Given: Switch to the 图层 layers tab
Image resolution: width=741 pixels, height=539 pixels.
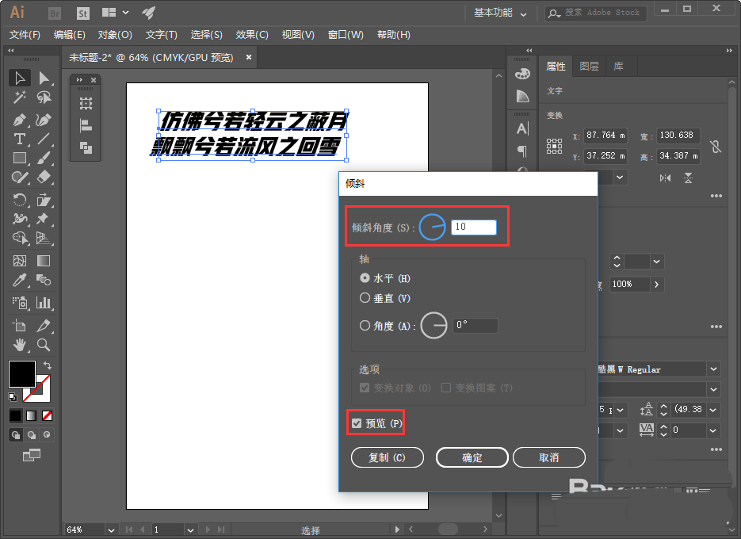Looking at the screenshot, I should 590,67.
